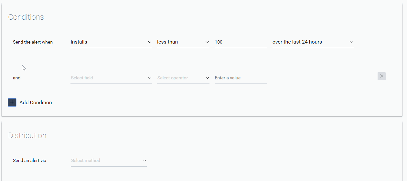Open the less than operator dropdown
The width and height of the screenshot is (407, 181).
point(183,42)
